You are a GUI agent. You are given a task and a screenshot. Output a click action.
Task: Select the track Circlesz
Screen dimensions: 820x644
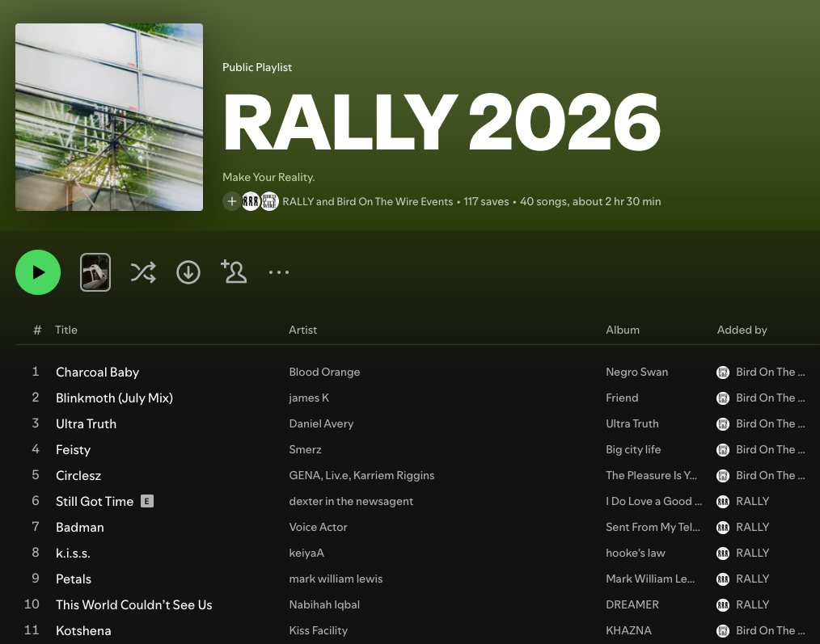pos(78,476)
